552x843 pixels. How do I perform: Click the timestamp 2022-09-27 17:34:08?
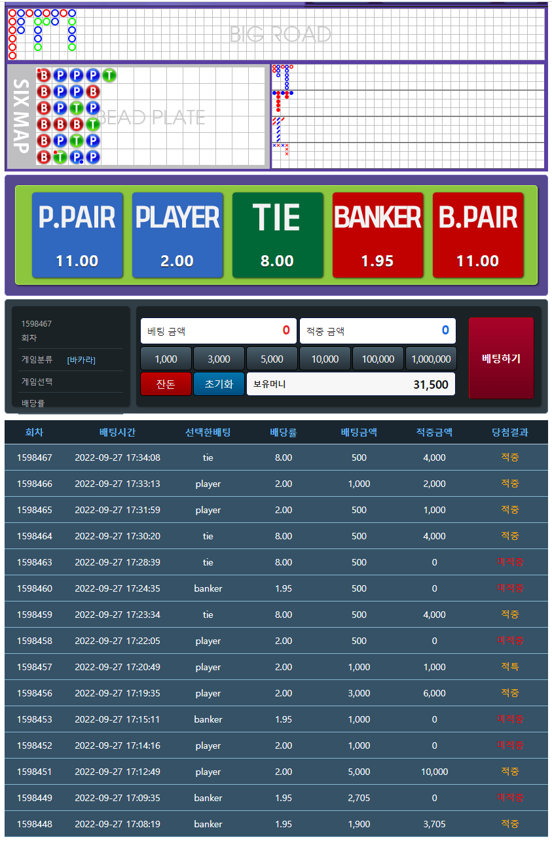click(x=118, y=457)
